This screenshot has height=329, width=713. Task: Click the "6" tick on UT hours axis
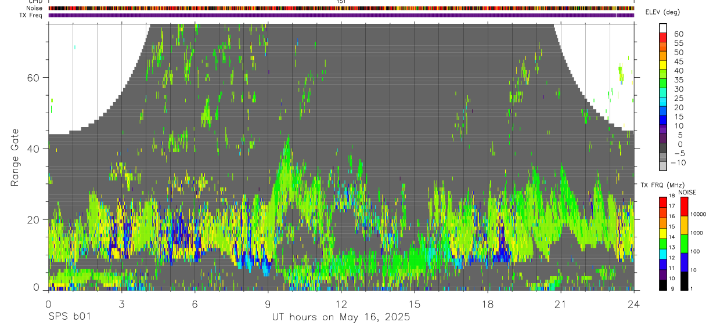click(x=195, y=303)
